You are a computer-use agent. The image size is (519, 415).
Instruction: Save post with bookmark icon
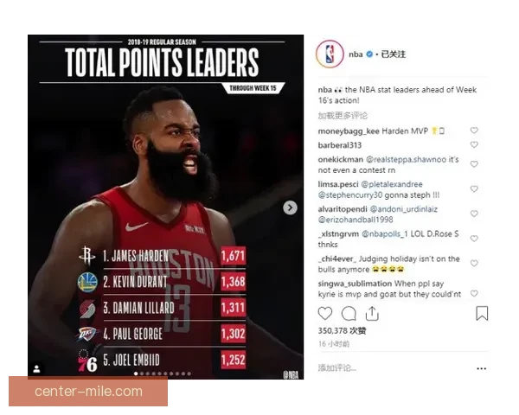[x=482, y=313]
